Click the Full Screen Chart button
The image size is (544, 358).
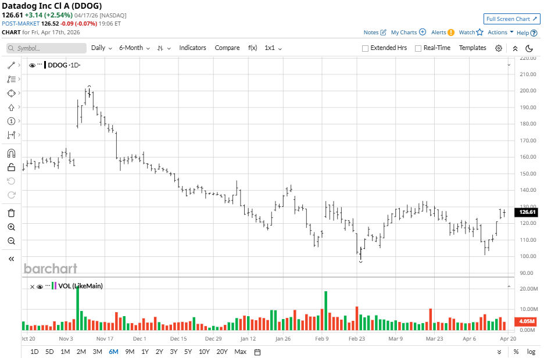[x=511, y=19]
